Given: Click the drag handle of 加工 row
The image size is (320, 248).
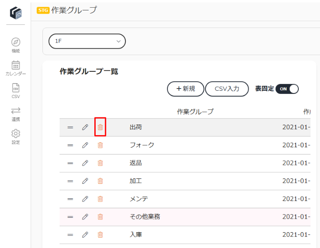Looking at the screenshot, I should point(70,181).
